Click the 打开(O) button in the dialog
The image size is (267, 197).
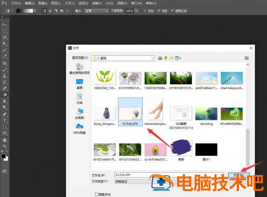click(239, 175)
